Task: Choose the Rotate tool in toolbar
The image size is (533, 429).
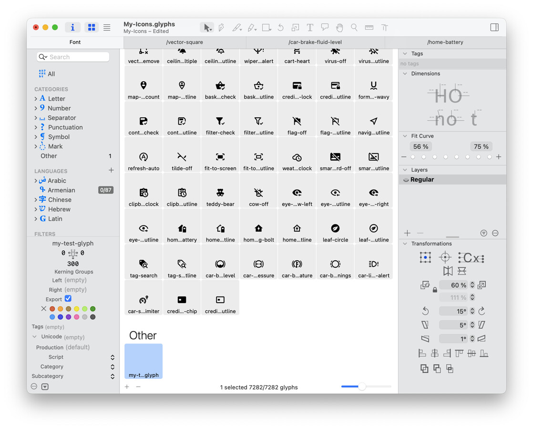Action: point(280,28)
